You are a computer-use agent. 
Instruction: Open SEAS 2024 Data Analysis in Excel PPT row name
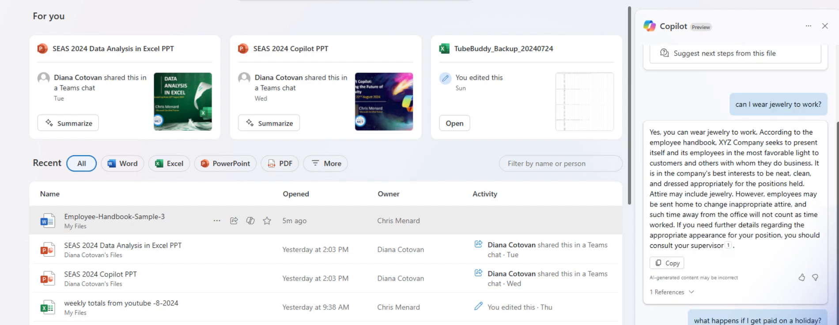(x=123, y=245)
